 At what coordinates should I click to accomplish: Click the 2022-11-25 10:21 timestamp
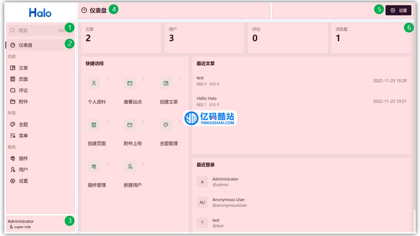[390, 101]
